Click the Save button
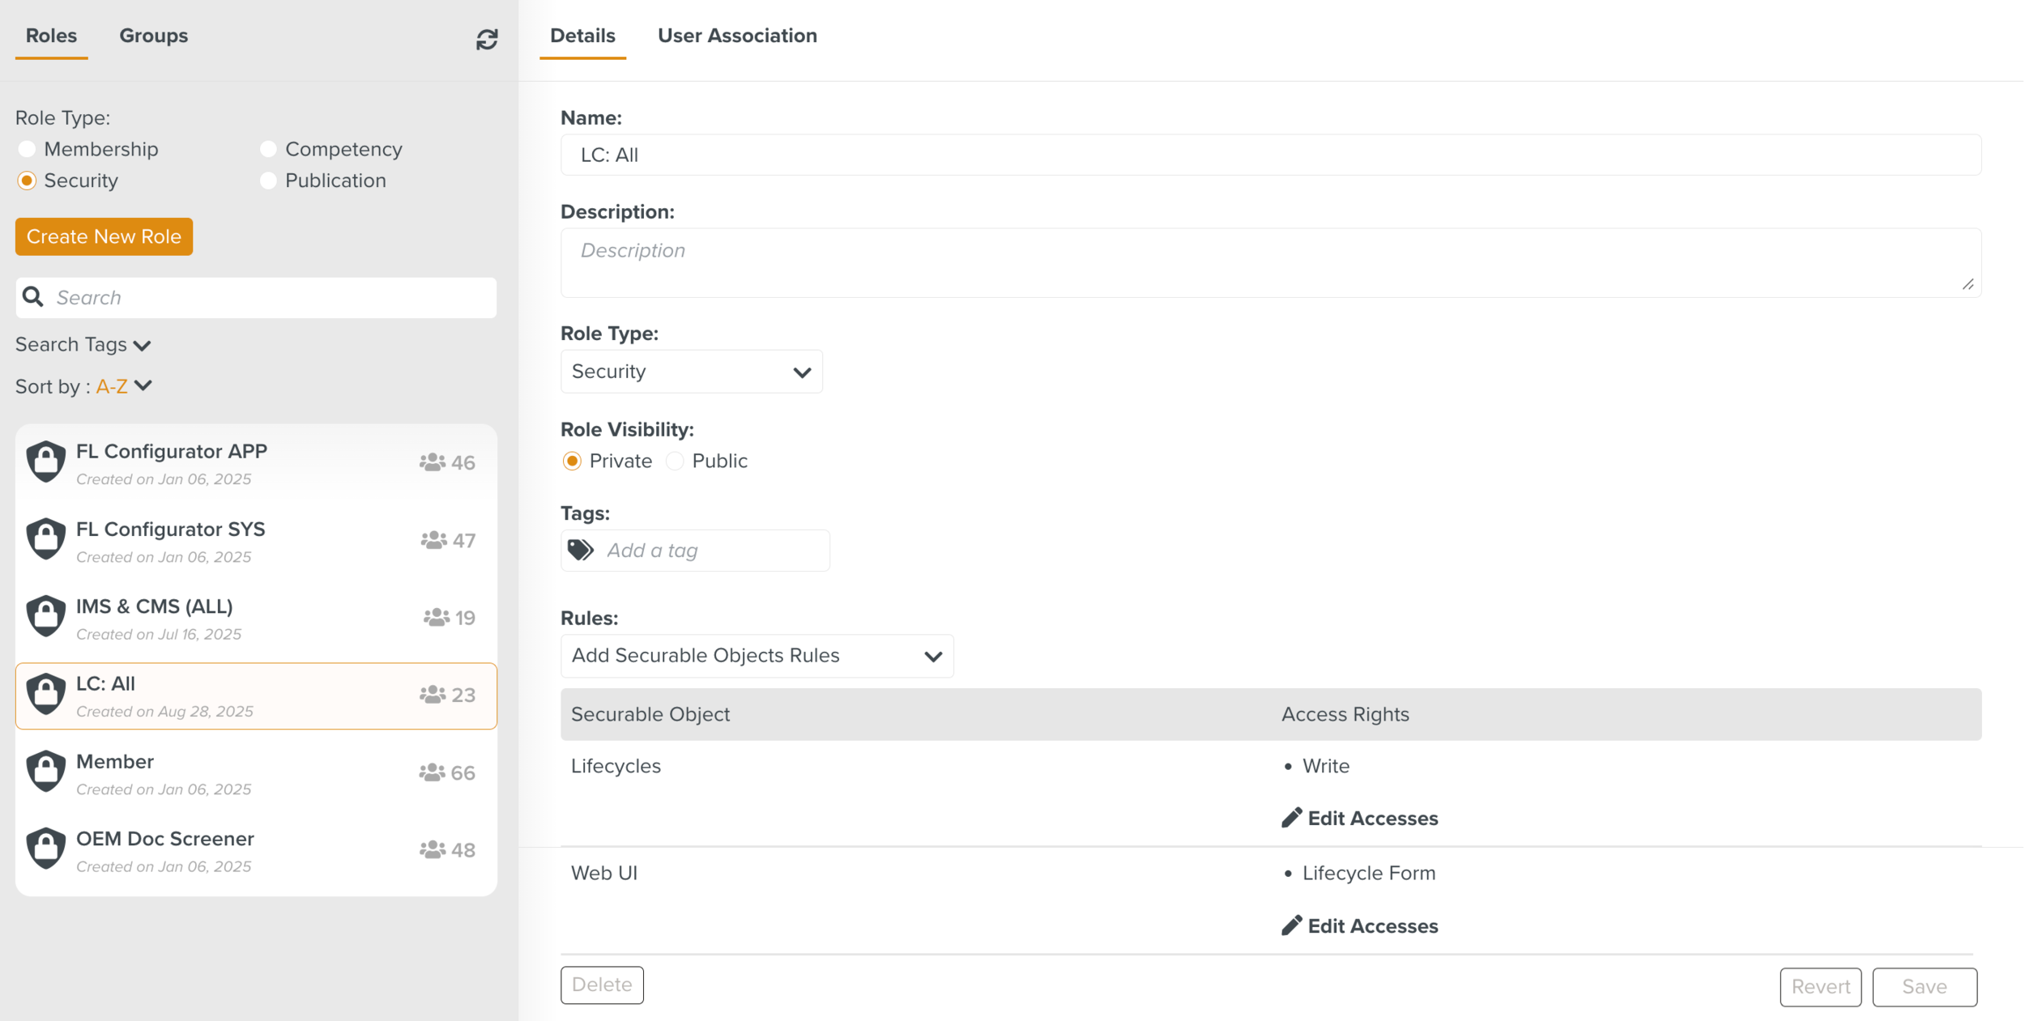2025x1021 pixels. pyautogui.click(x=1924, y=986)
